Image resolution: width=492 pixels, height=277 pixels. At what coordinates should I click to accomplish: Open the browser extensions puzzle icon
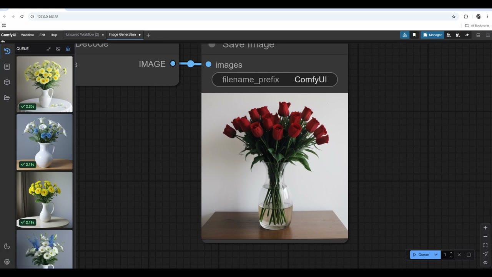466,17
